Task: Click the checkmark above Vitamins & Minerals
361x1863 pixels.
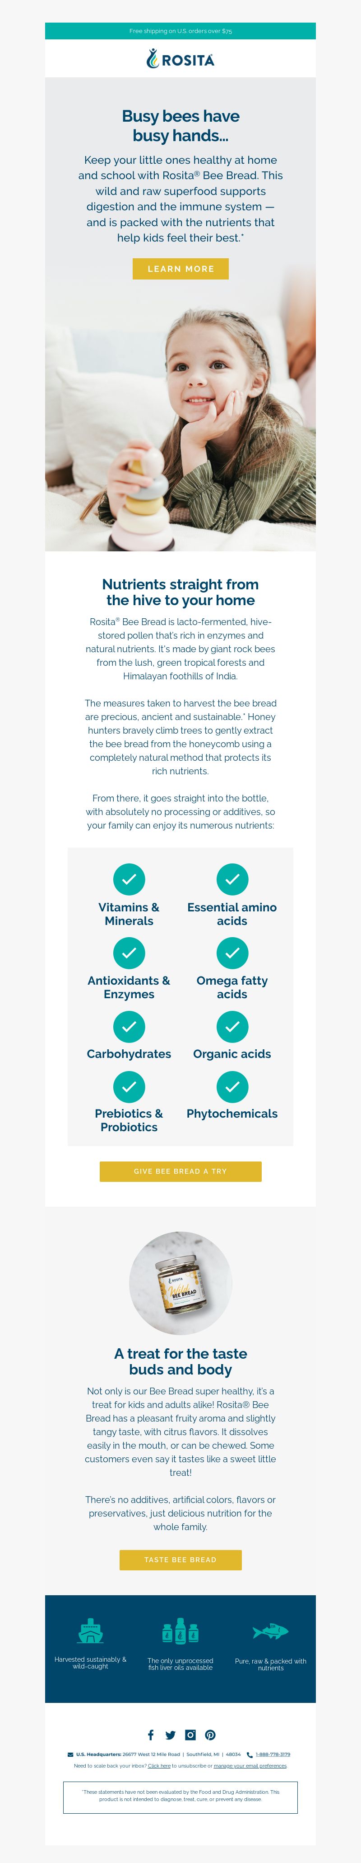Action: [x=129, y=879]
